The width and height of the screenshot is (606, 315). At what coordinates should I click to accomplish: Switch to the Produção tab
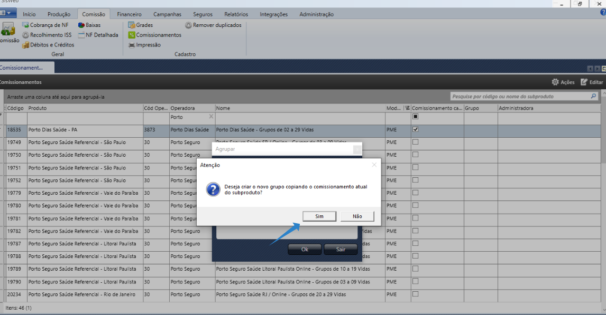click(59, 14)
